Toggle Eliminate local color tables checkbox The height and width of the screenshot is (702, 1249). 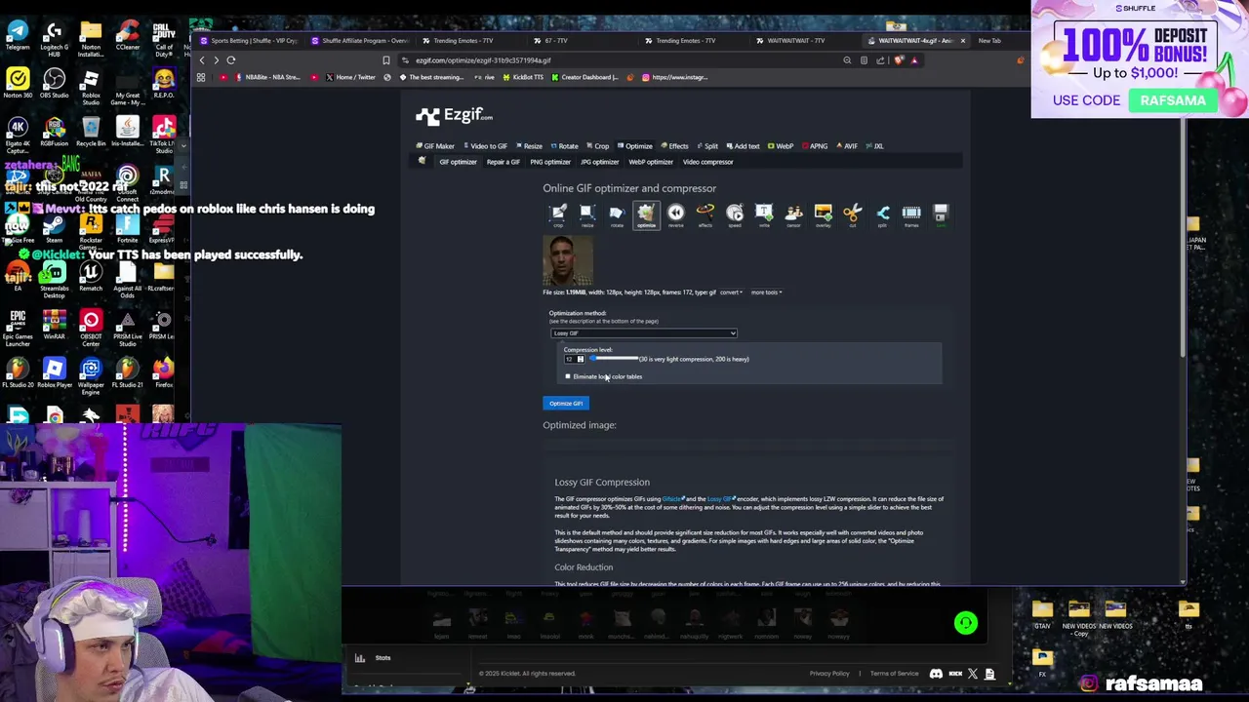tap(568, 376)
